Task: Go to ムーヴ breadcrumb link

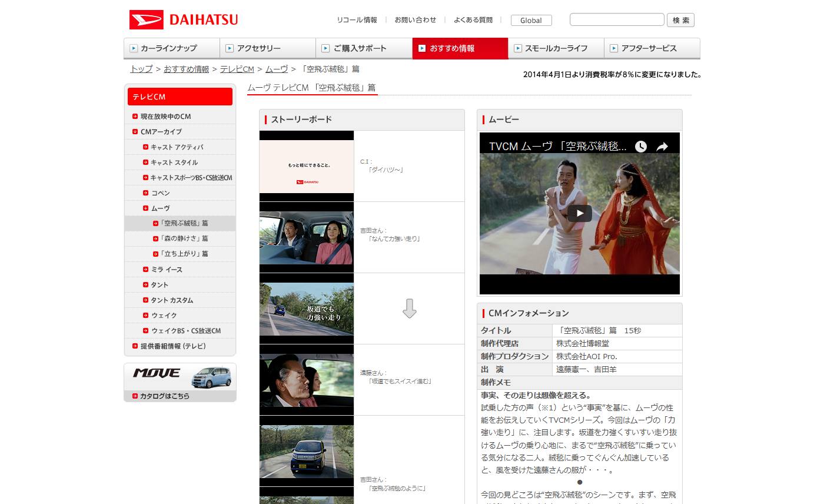Action: 277,69
